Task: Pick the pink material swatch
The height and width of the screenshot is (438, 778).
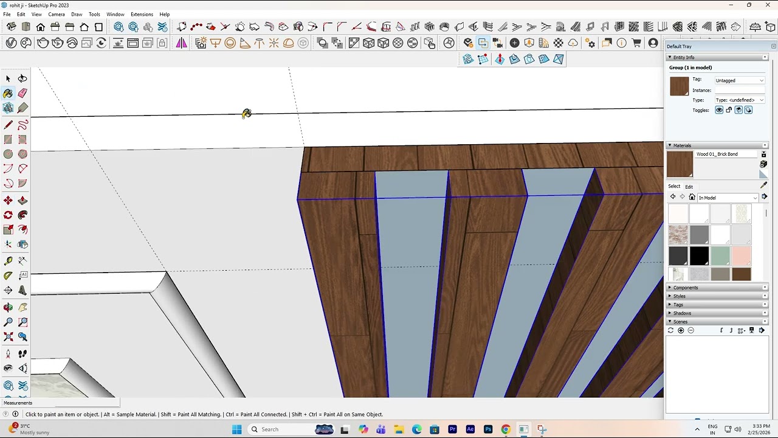Action: (x=742, y=255)
